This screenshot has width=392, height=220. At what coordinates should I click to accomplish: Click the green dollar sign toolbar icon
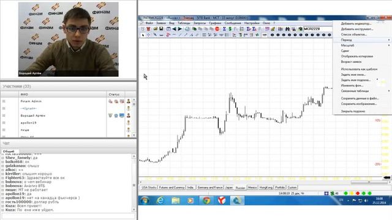point(230,29)
